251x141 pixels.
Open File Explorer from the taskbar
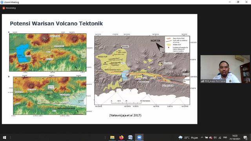click(x=112, y=137)
